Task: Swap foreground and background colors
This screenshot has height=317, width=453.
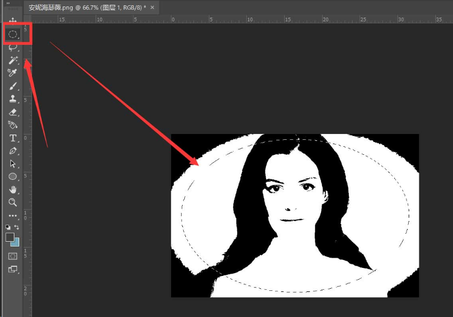Action: coord(17,227)
